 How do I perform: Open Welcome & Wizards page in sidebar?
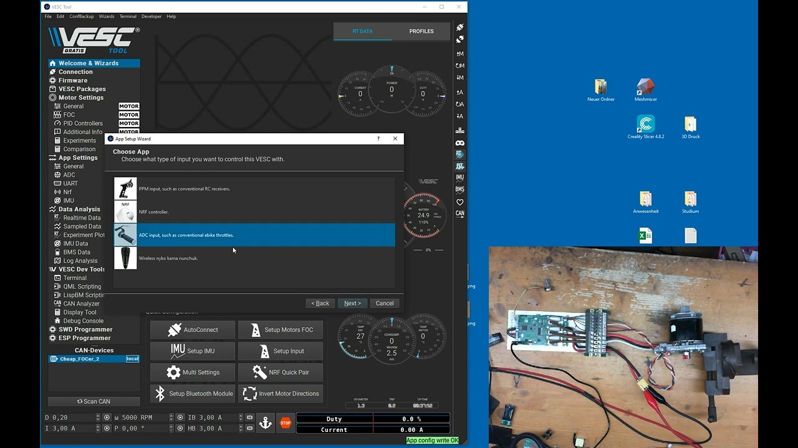[94, 63]
